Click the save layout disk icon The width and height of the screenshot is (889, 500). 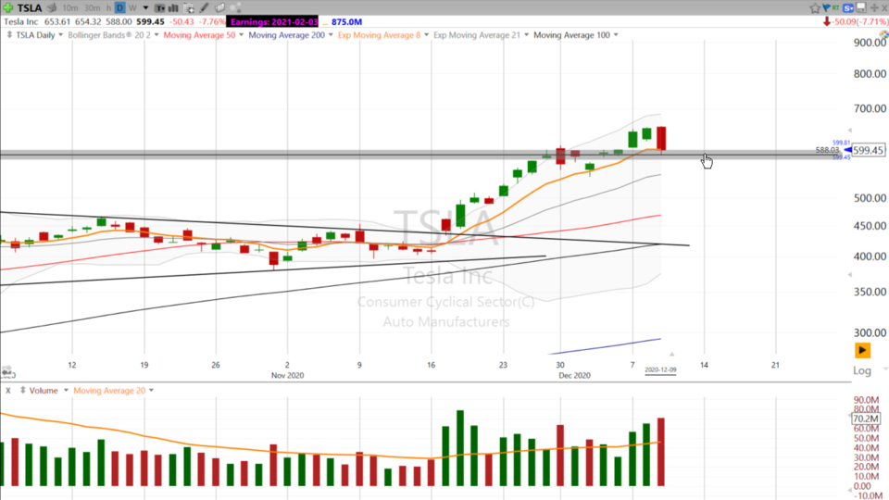click(x=860, y=7)
